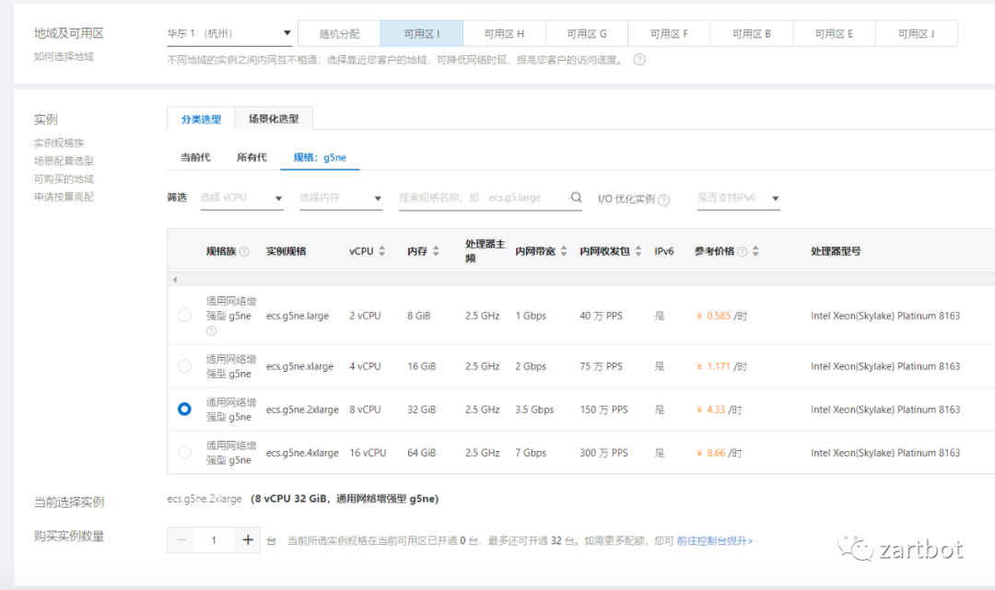Choose availability zone 可用区 E
The image size is (995, 590).
834,33
